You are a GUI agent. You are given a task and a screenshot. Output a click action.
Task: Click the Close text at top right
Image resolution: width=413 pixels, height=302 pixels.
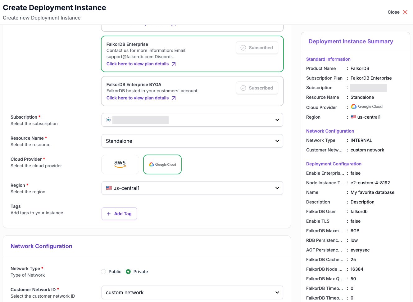[x=393, y=12]
